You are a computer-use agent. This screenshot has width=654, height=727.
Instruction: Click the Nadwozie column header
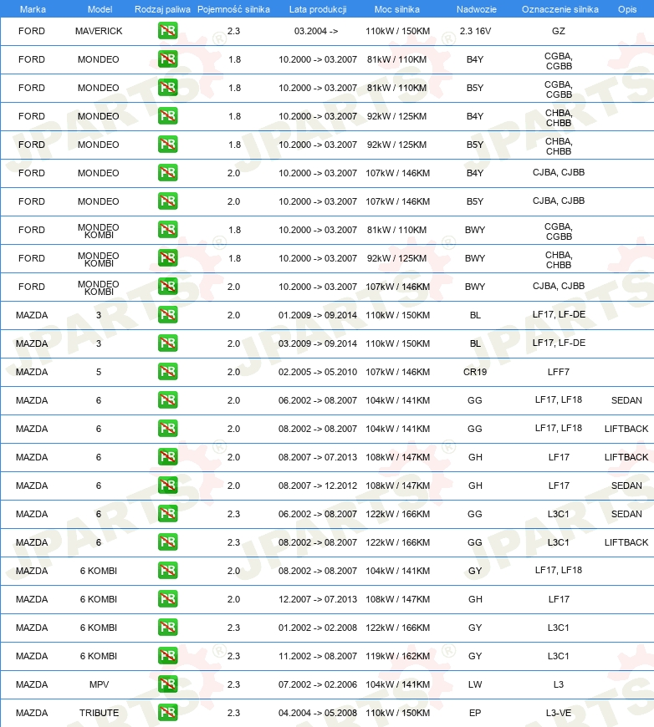tap(476, 9)
